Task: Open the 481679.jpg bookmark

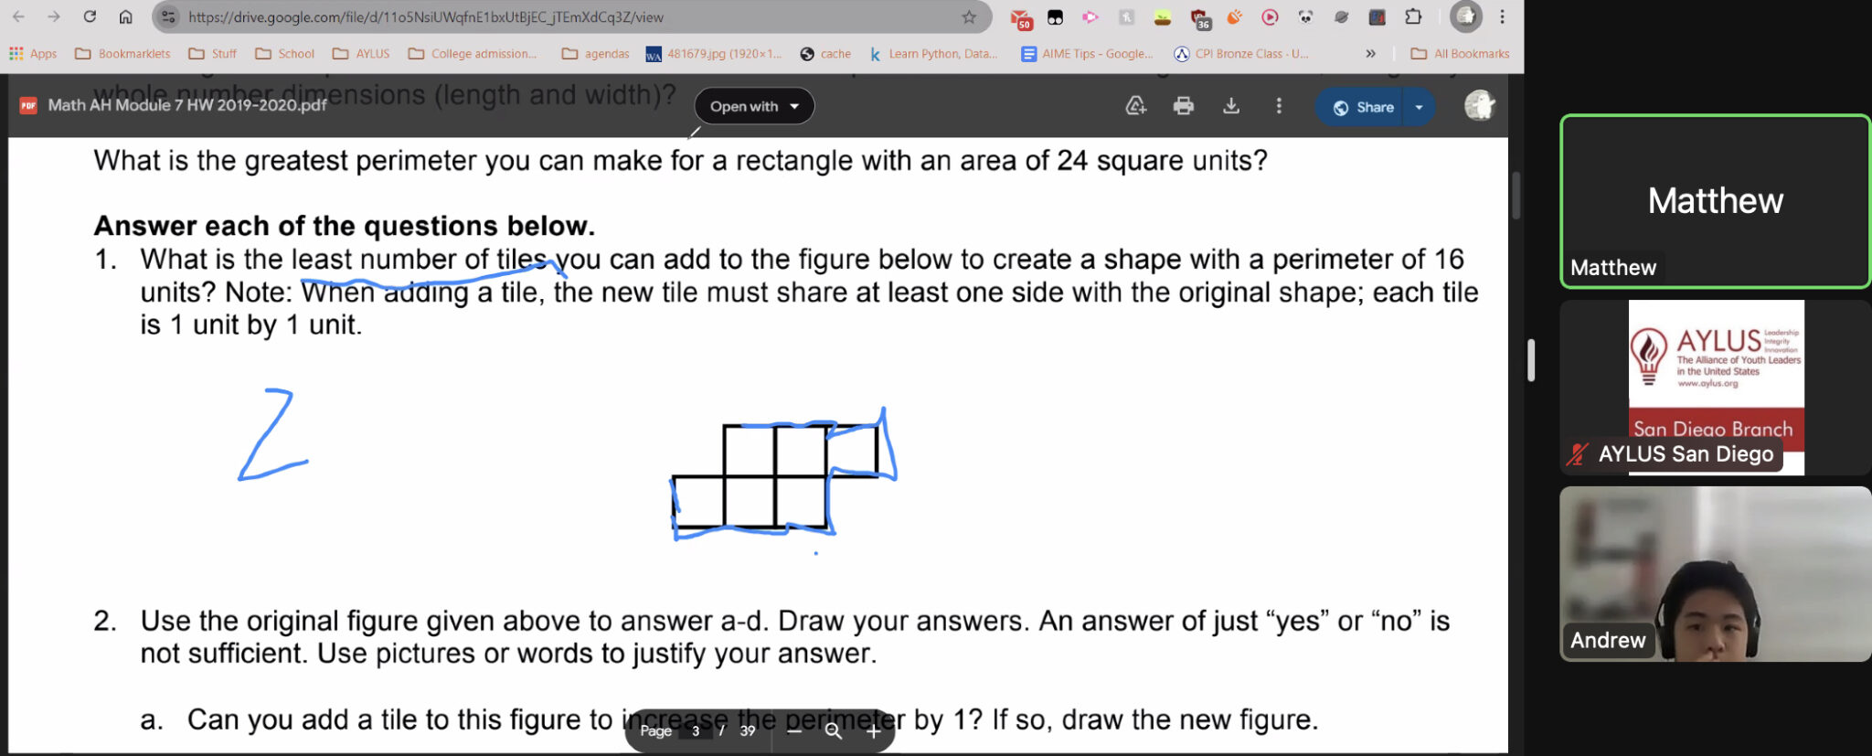Action: [x=714, y=54]
